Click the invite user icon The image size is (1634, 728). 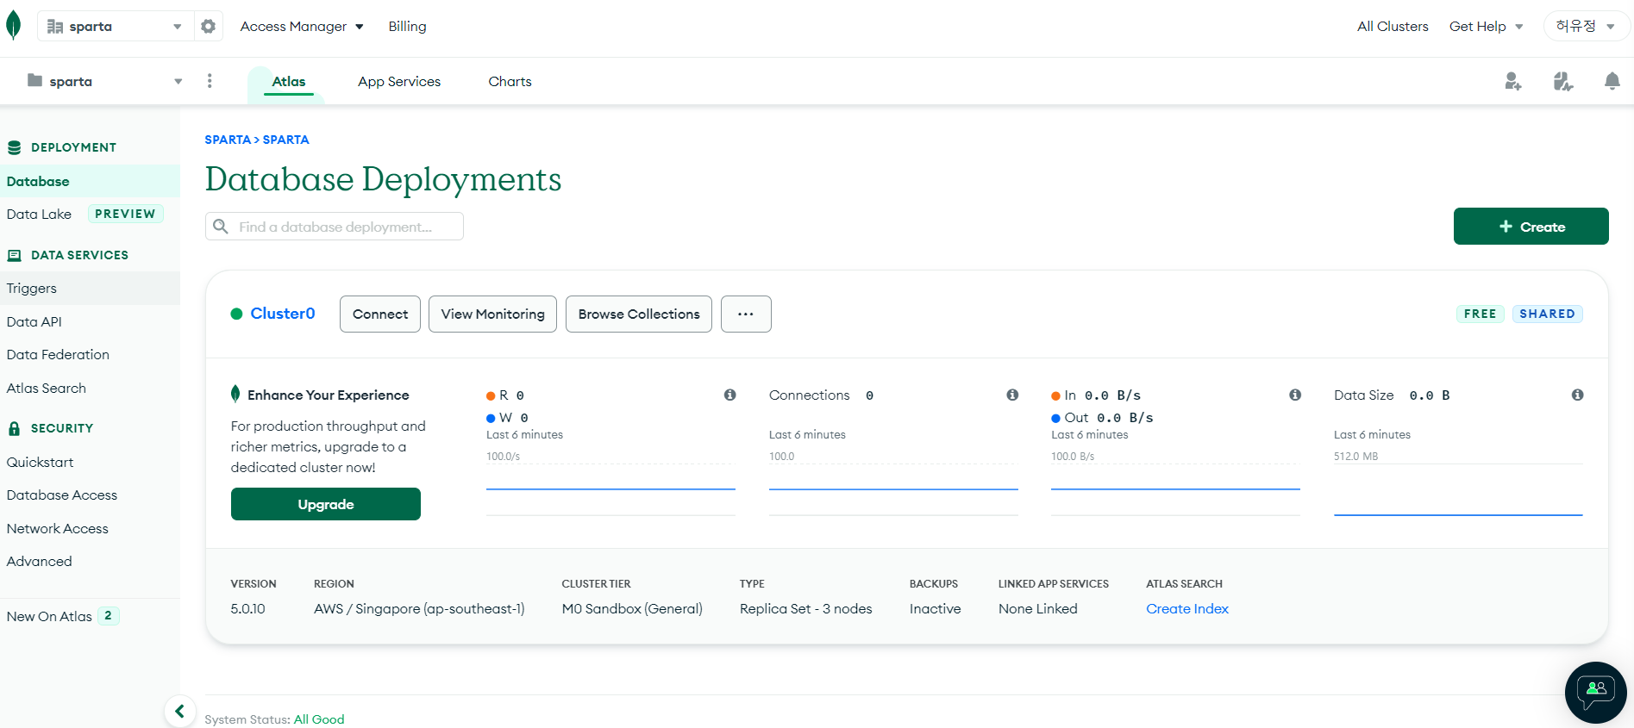pyautogui.click(x=1512, y=81)
